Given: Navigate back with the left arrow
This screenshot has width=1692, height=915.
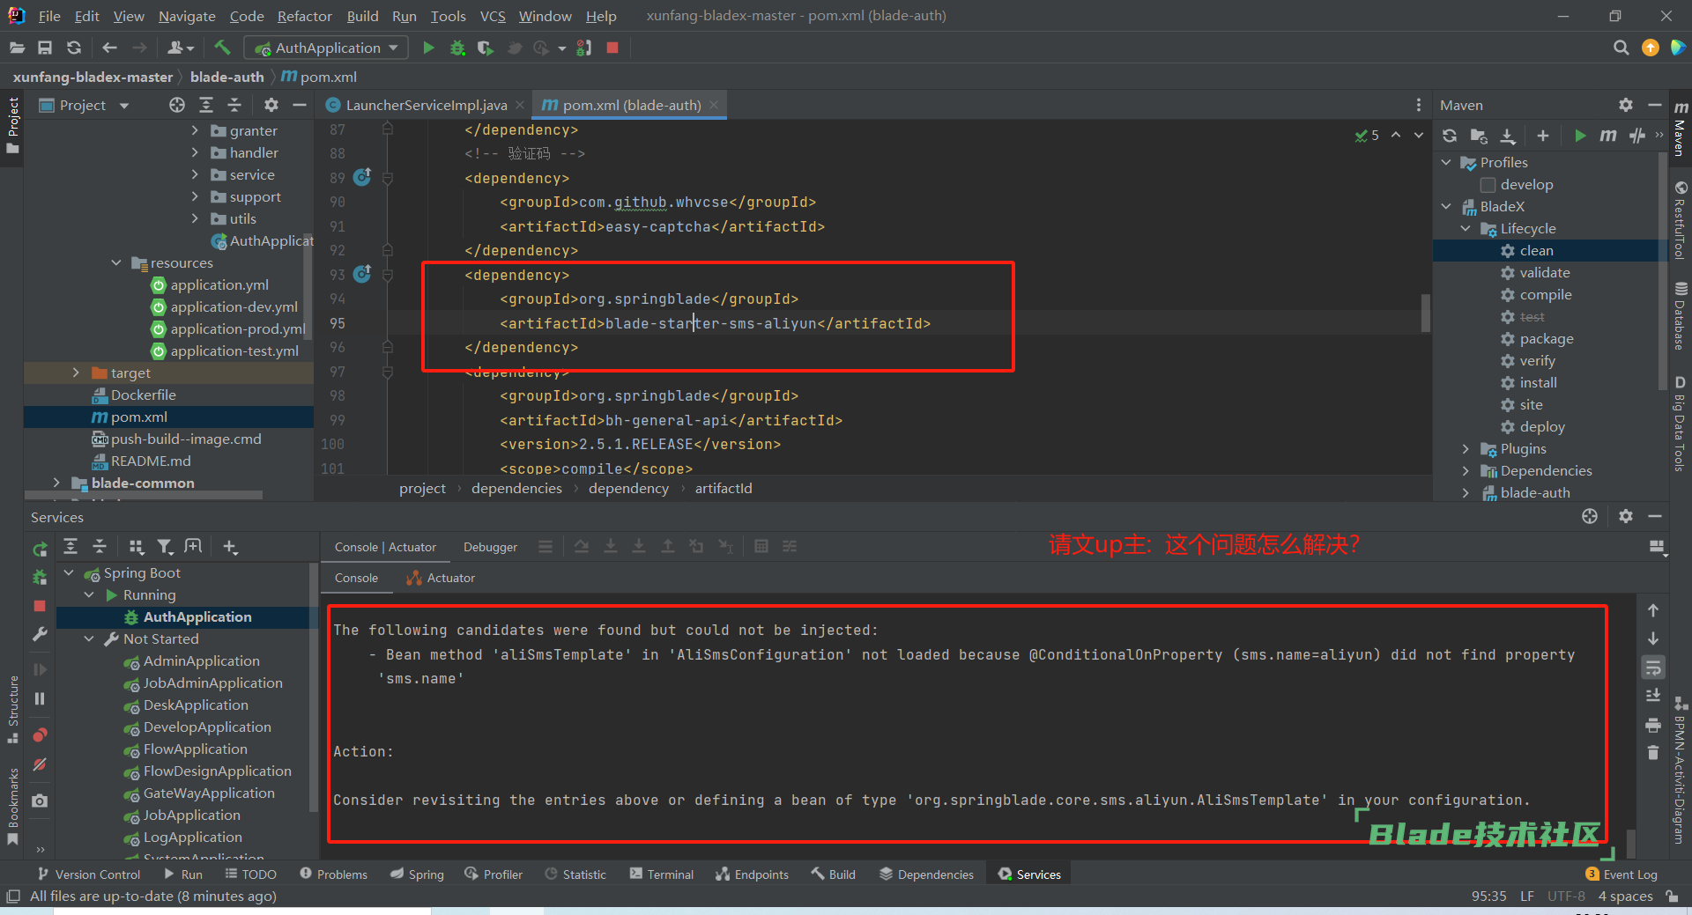Looking at the screenshot, I should point(109,48).
